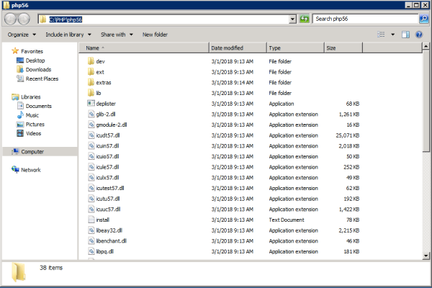
Task: Select the install text document icon
Action: (91, 220)
